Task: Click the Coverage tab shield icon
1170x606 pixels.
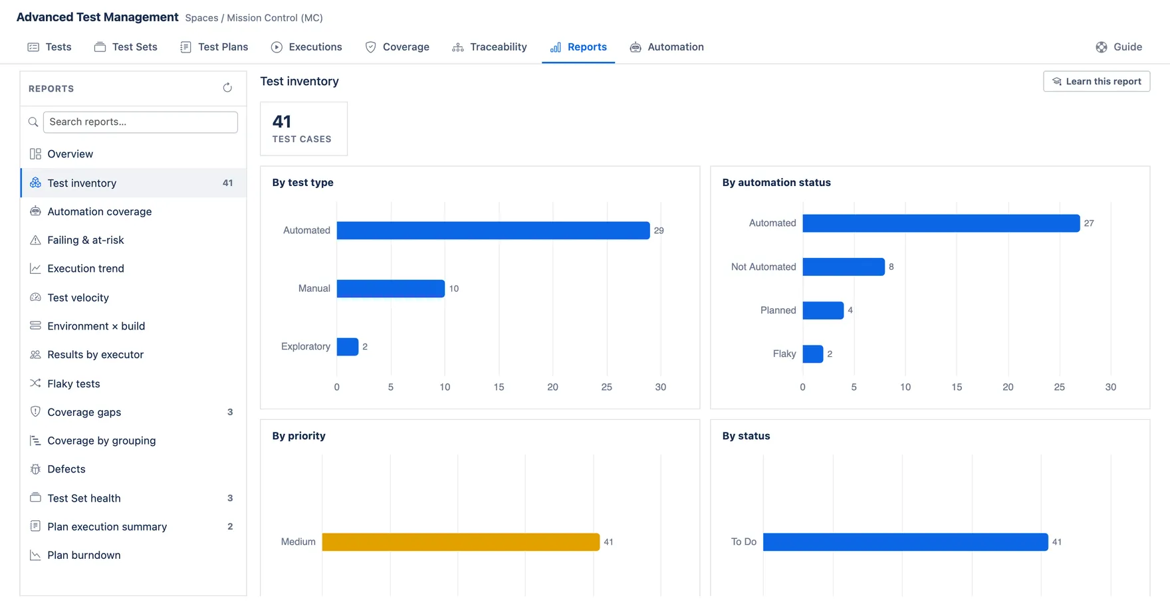Action: (371, 47)
